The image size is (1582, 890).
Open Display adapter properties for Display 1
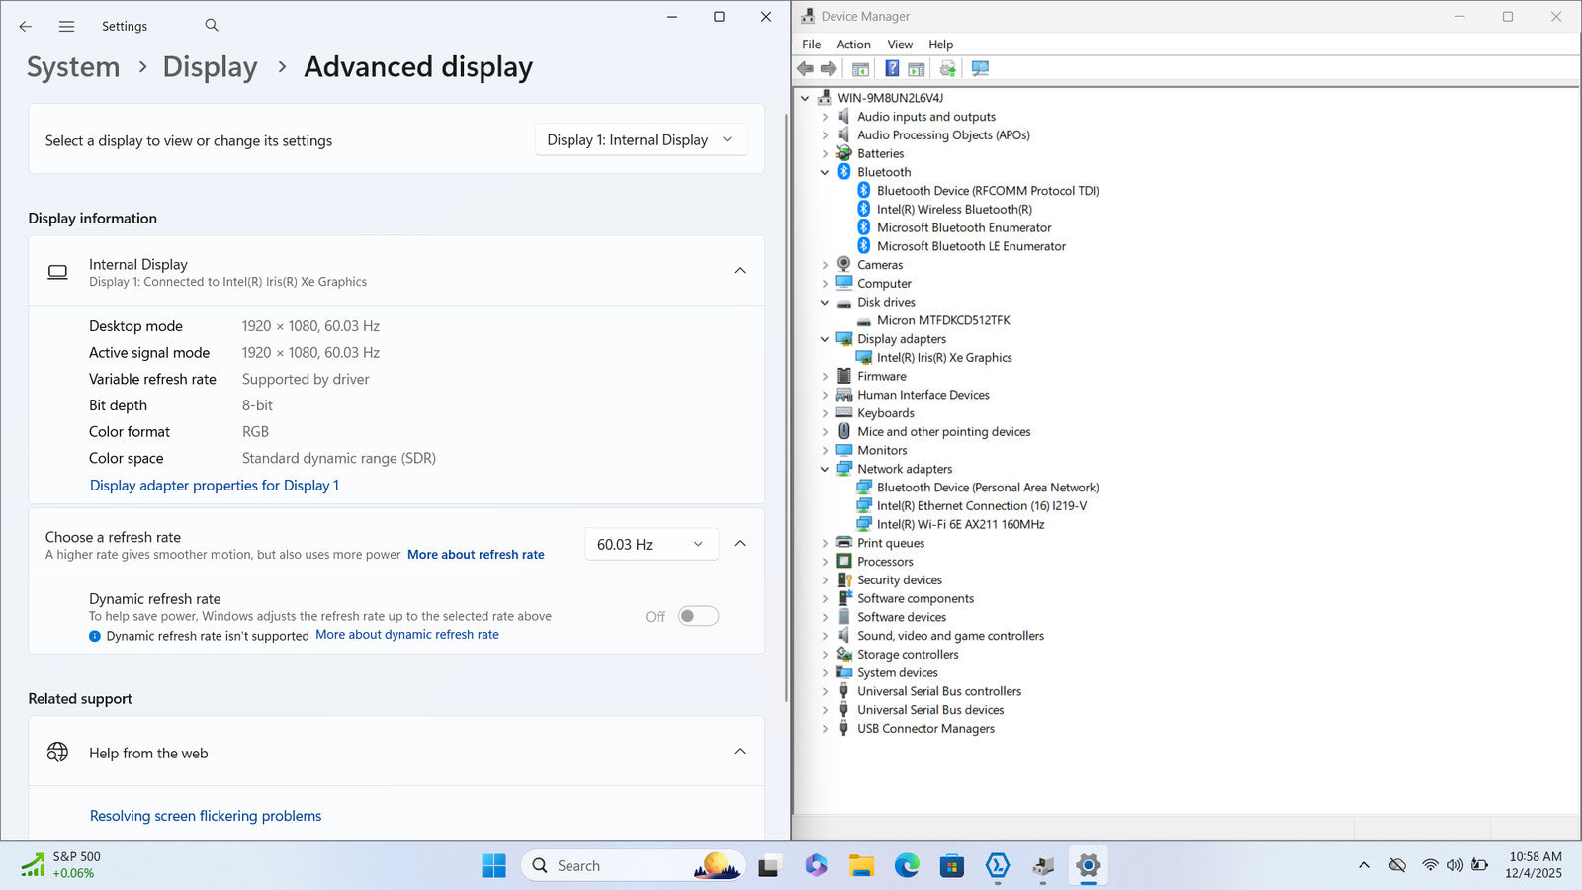pyautogui.click(x=214, y=486)
